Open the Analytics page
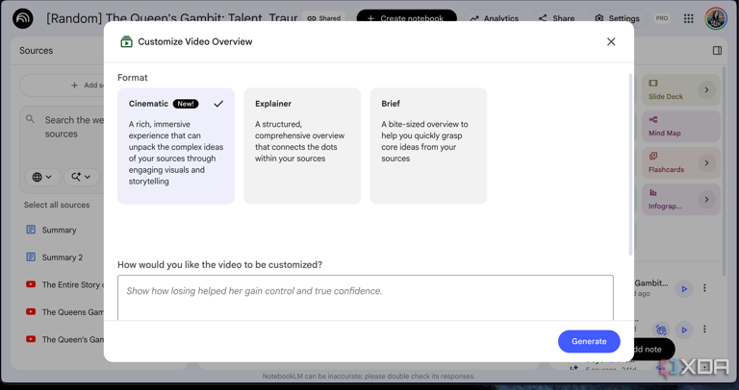Screen dimensions: 739x390 click(494, 18)
